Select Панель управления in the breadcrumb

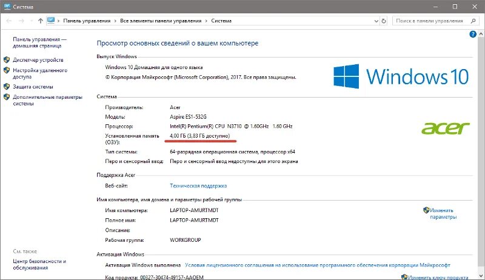pos(87,21)
